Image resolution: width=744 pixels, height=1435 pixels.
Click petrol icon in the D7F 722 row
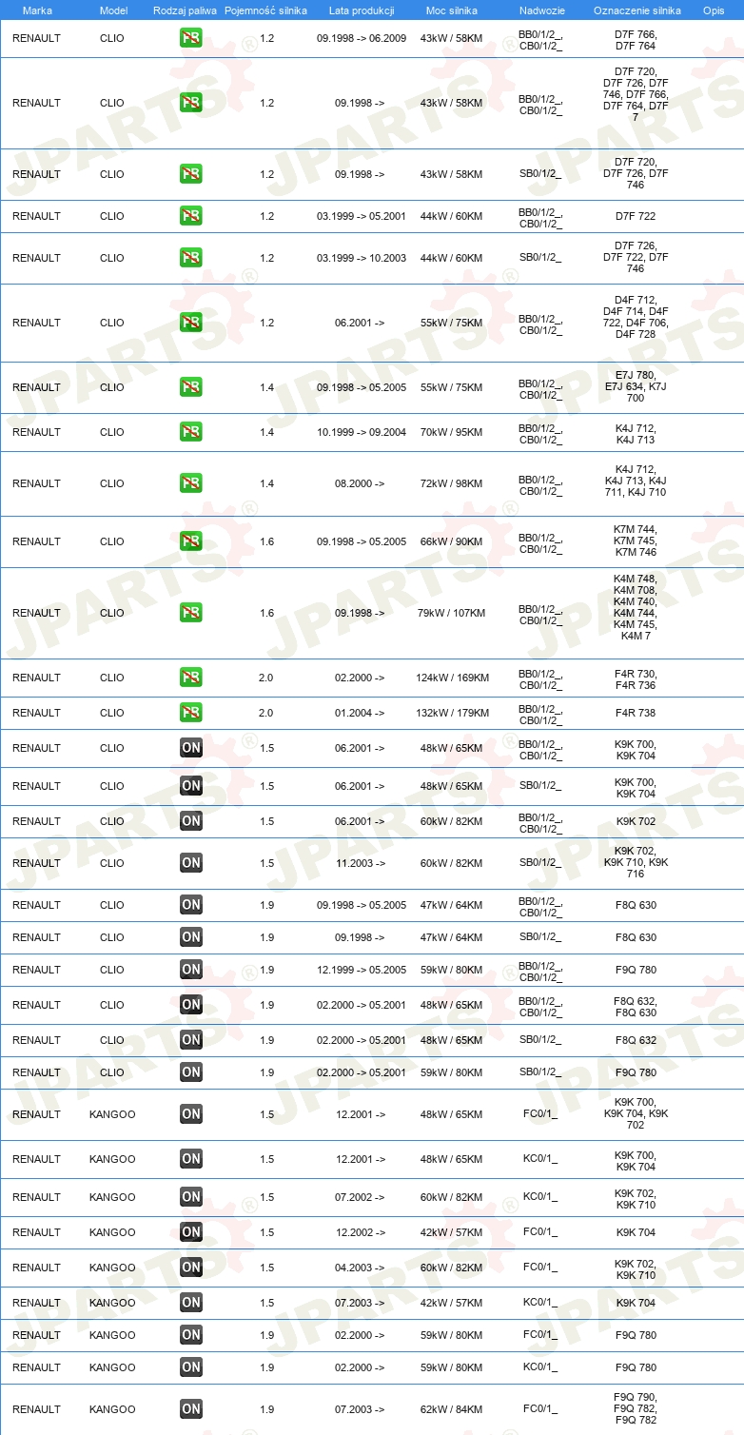coord(191,216)
